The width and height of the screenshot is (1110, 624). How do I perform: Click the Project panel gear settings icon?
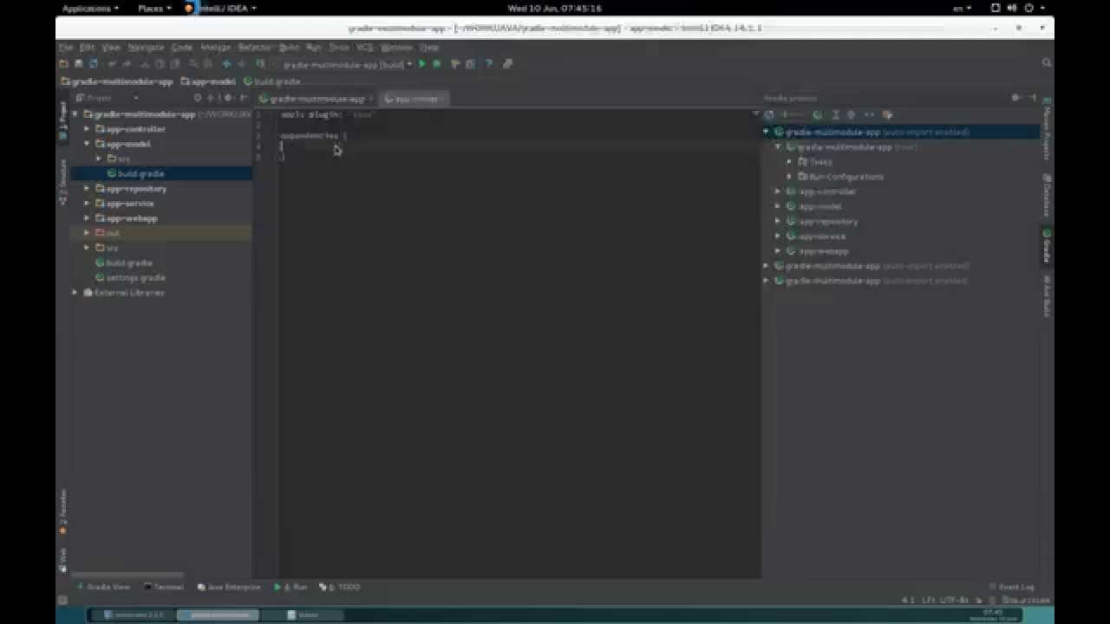(229, 98)
